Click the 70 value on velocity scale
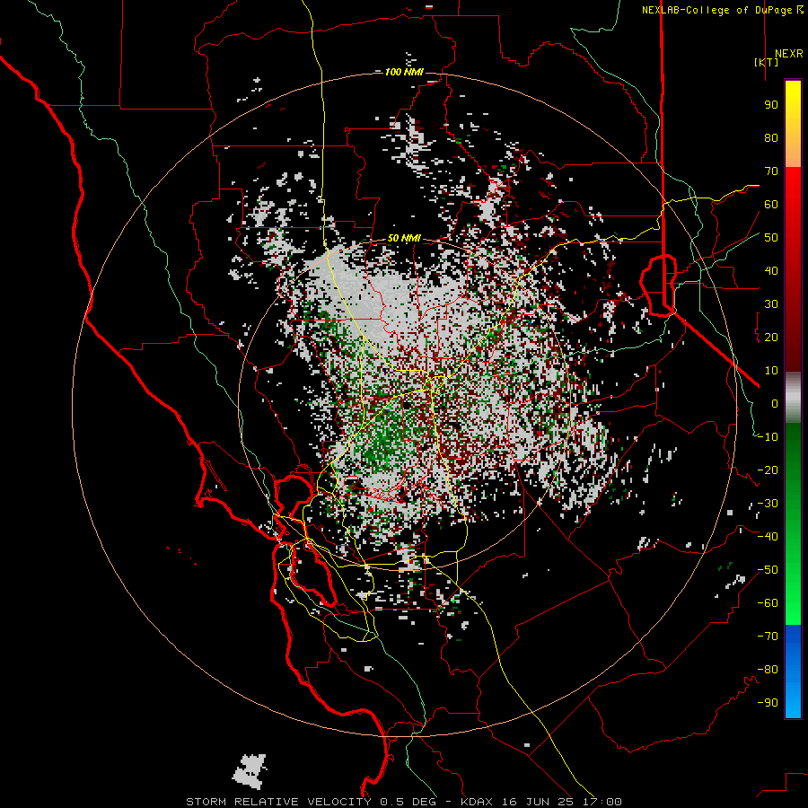This screenshot has width=808, height=808. tap(771, 171)
